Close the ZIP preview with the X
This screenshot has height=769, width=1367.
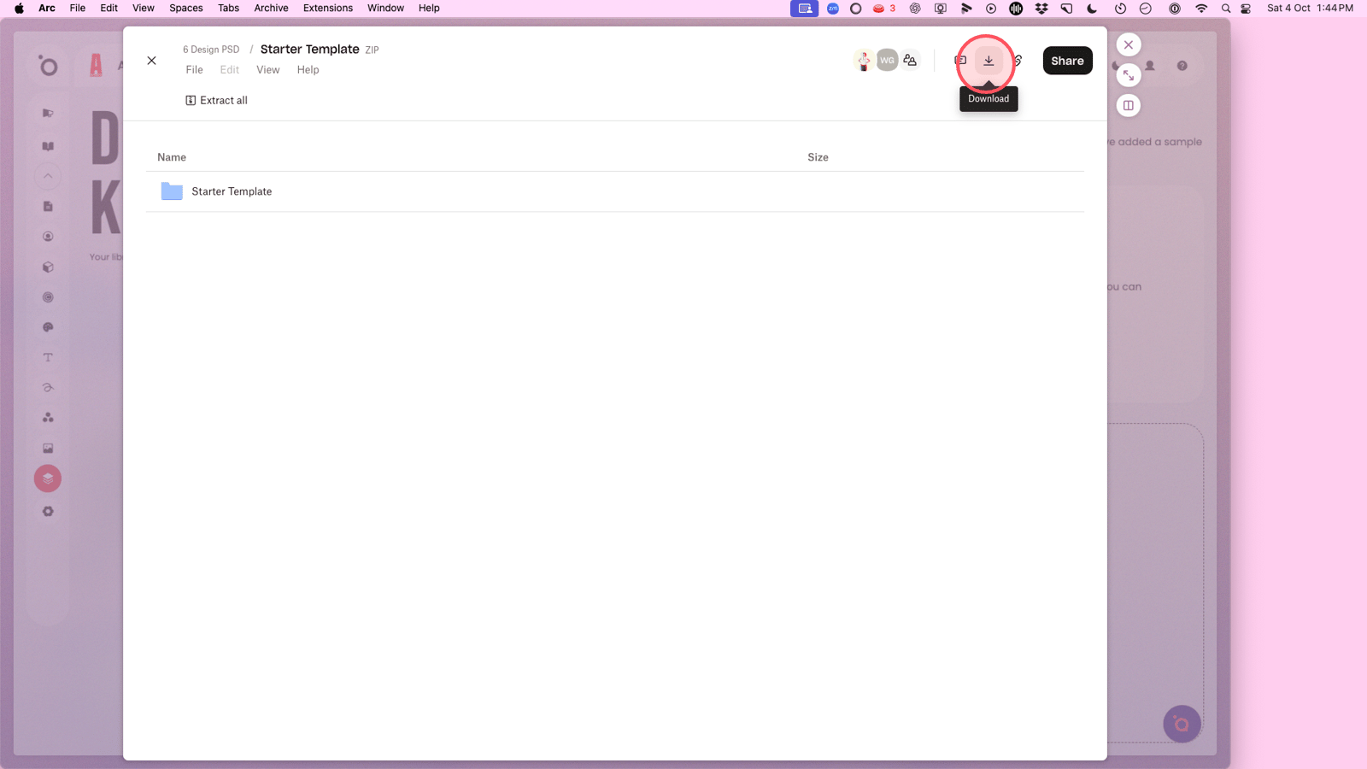[151, 61]
